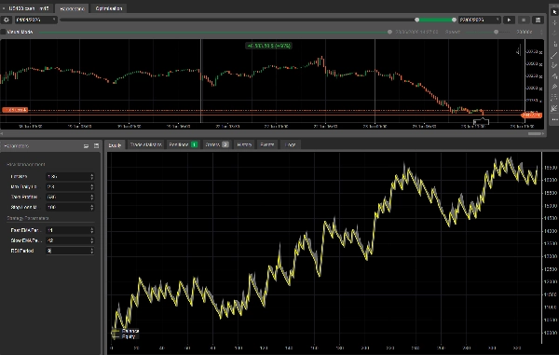The height and width of the screenshot is (355, 559).
Task: Click the save report icon beside the stop button
Action: tap(538, 20)
